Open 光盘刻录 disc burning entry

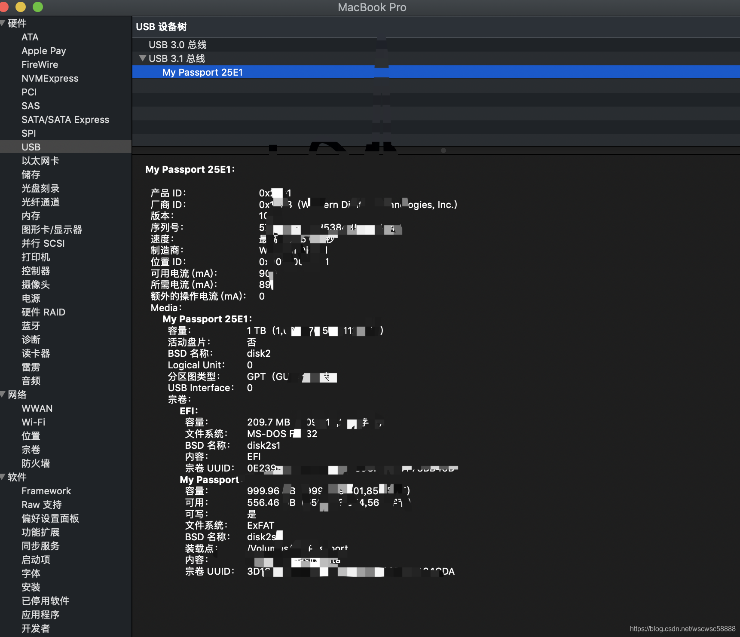40,188
